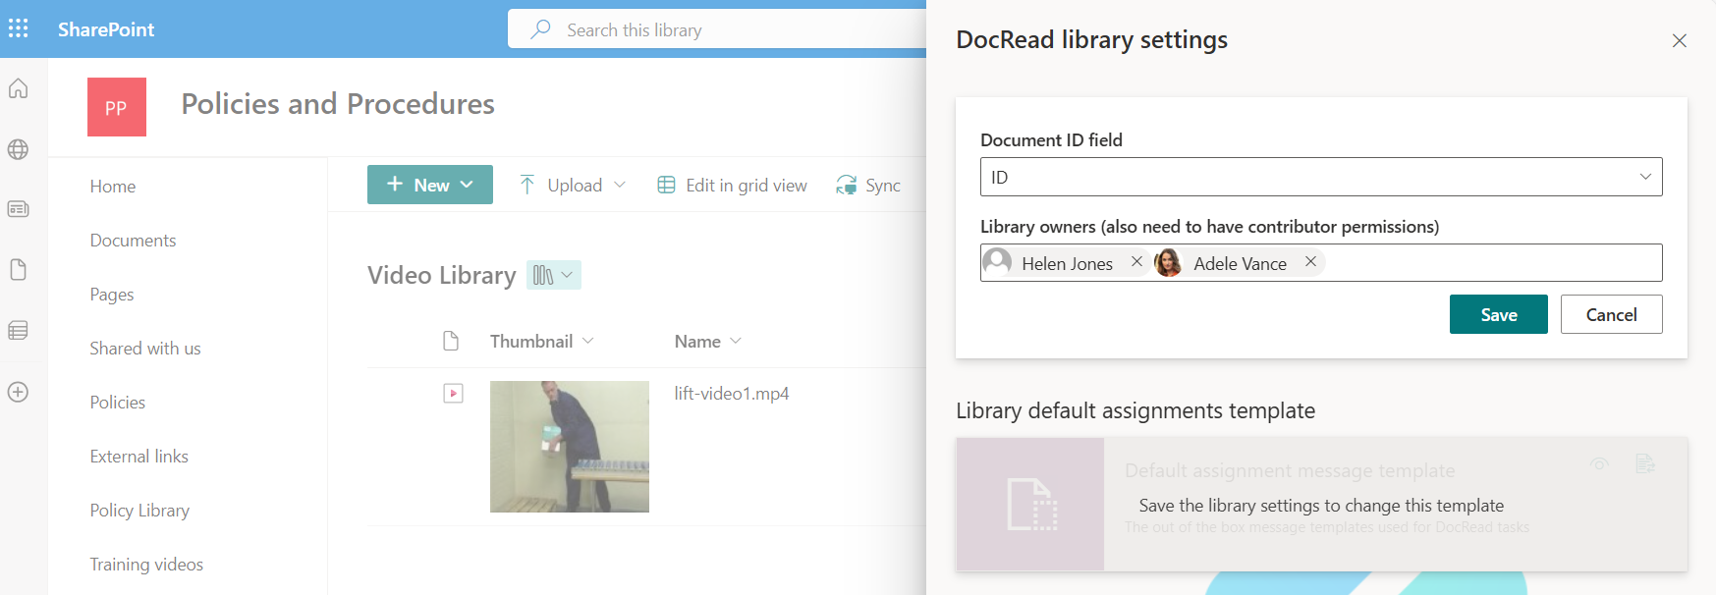Expand the Upload dropdown chevron

(620, 185)
